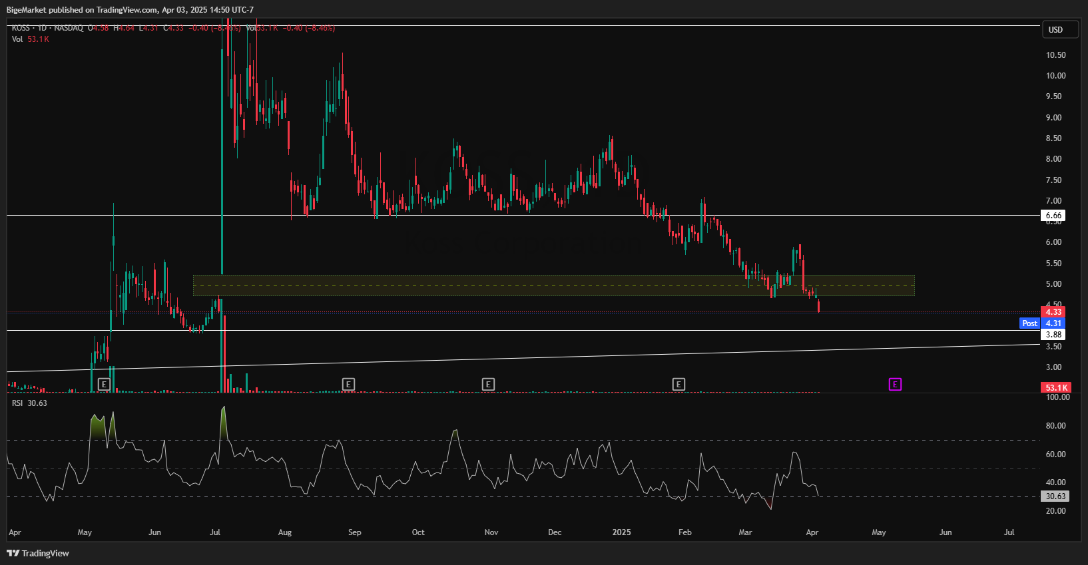Click the blue Post 4.31 price label
Image resolution: width=1088 pixels, height=565 pixels.
[x=1042, y=323]
